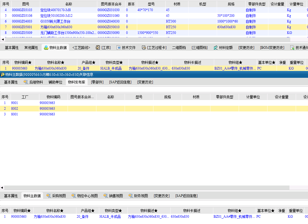
Task: Click the 后继物料 tab icon
Action: [x=26, y=82]
